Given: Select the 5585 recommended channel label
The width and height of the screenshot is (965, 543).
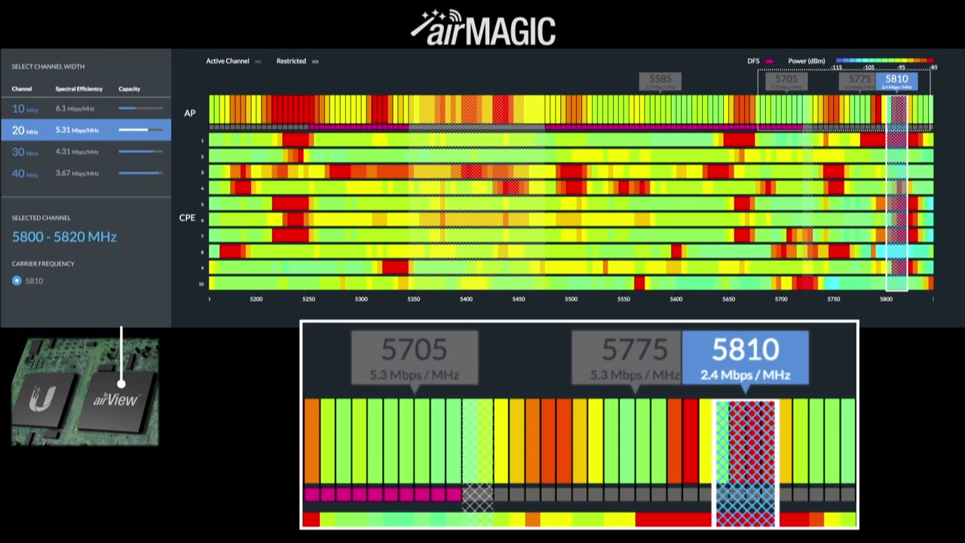Looking at the screenshot, I should [660, 81].
